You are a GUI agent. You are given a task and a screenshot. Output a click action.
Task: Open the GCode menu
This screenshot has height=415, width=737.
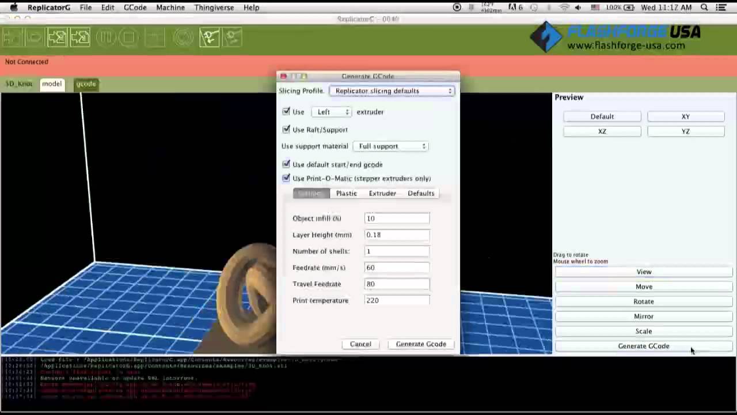(x=135, y=7)
